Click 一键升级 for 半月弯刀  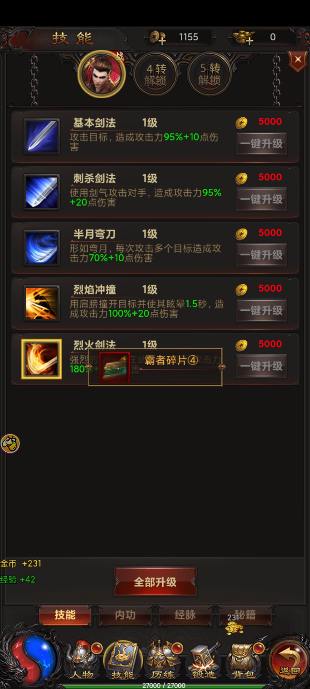pos(261,255)
